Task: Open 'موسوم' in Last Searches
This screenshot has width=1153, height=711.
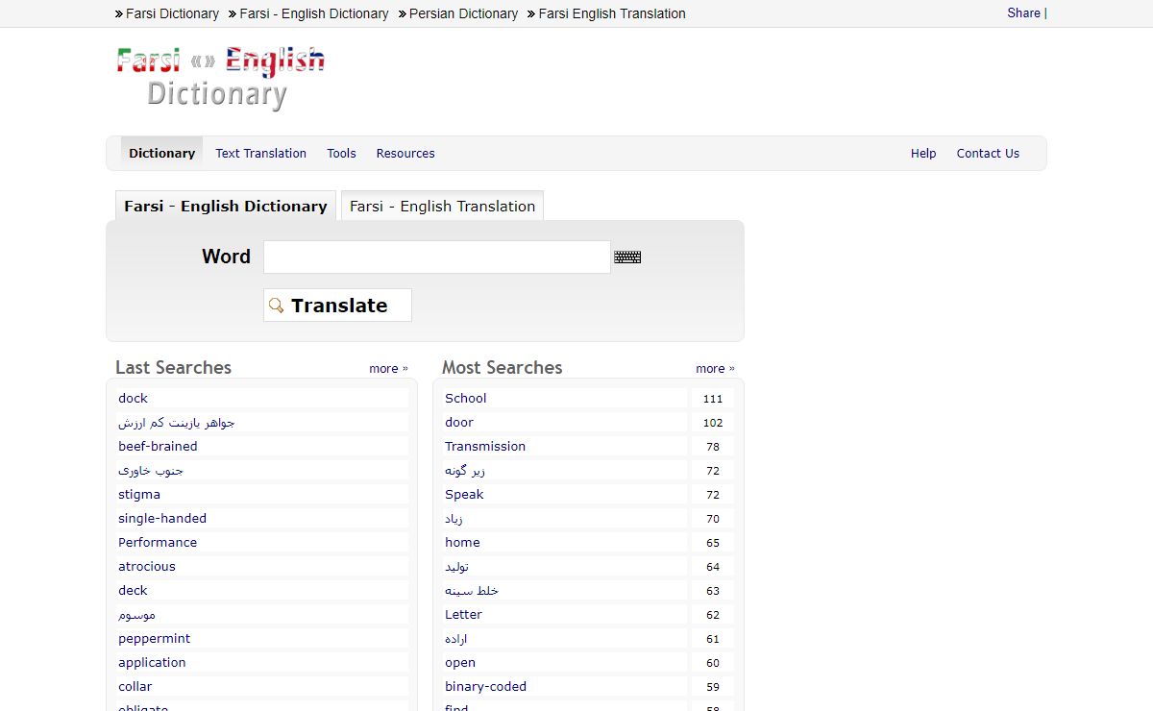Action: (x=136, y=614)
